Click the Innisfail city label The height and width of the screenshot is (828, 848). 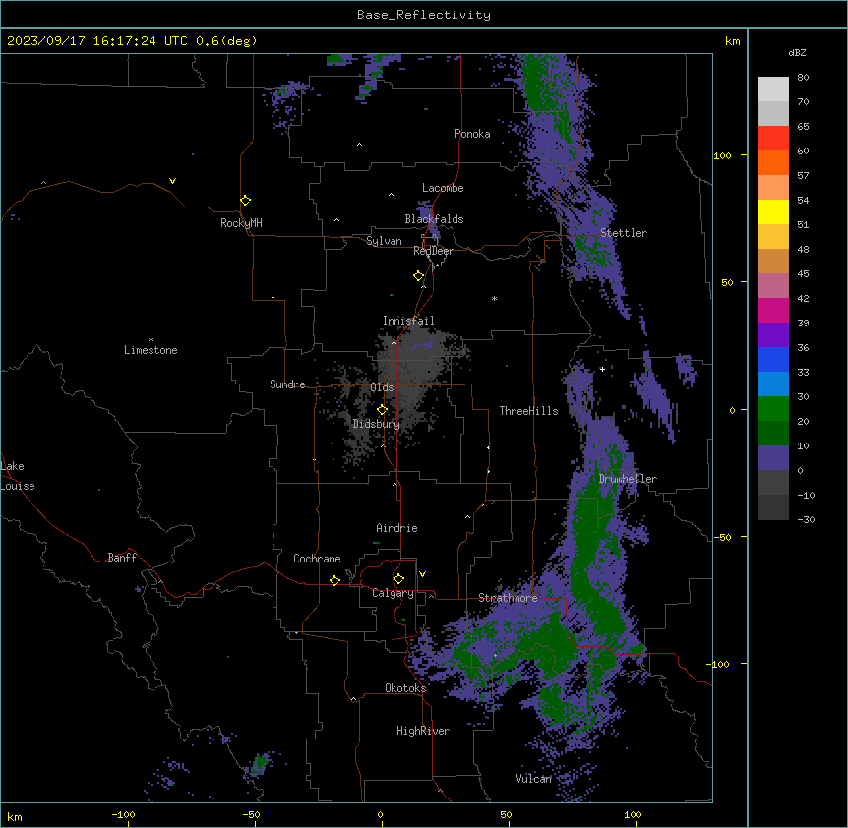[x=408, y=321]
